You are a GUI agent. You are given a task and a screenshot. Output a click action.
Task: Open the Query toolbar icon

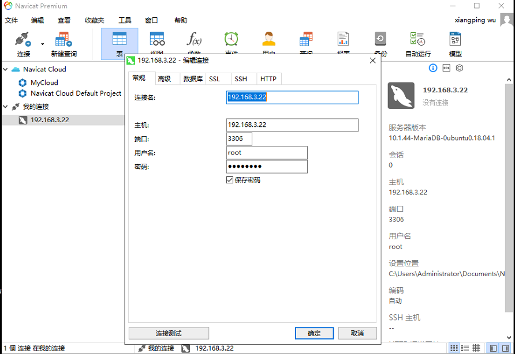[306, 39]
